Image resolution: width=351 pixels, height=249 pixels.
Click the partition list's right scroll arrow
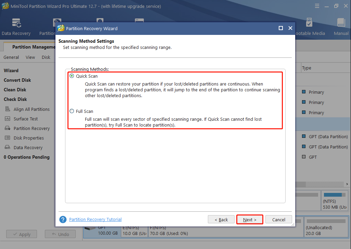coord(347,184)
